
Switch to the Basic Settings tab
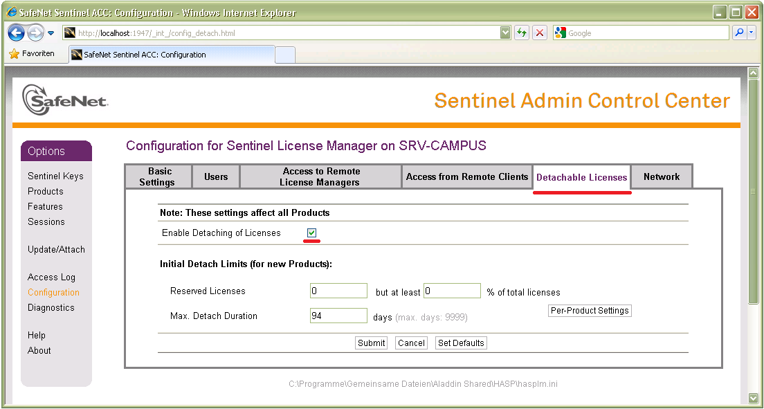click(158, 176)
